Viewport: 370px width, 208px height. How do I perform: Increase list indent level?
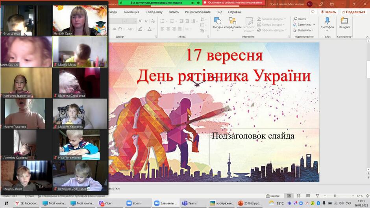pos(187,21)
